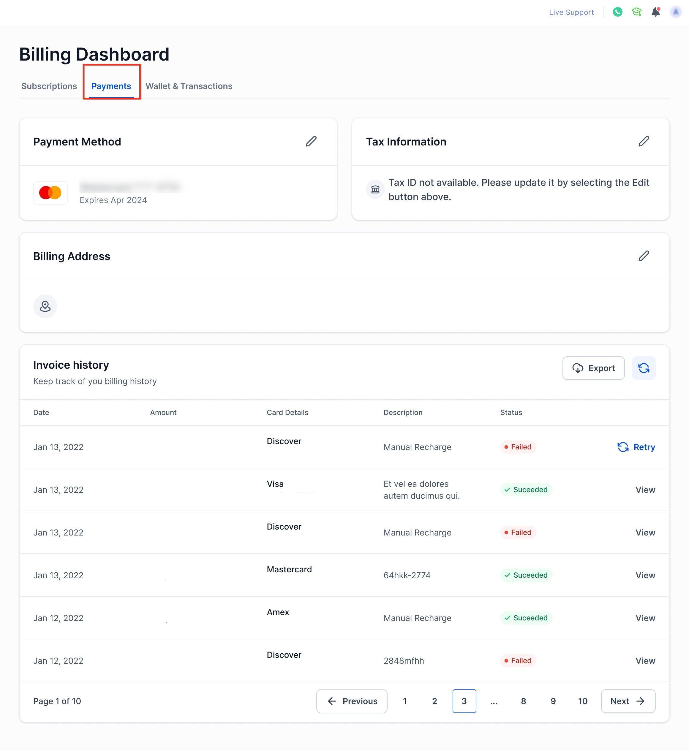Open the notifications bell
Image resolution: width=689 pixels, height=751 pixels.
point(655,12)
